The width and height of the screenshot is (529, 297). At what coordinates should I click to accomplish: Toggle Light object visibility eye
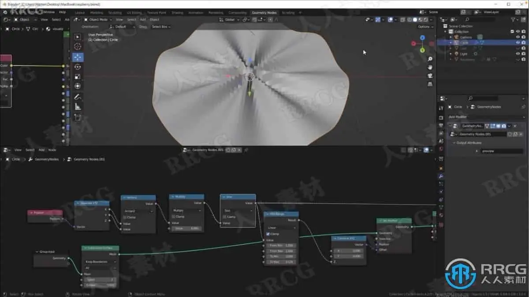click(x=518, y=54)
